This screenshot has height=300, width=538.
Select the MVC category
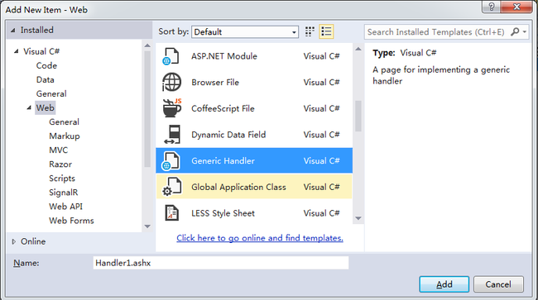click(x=58, y=150)
